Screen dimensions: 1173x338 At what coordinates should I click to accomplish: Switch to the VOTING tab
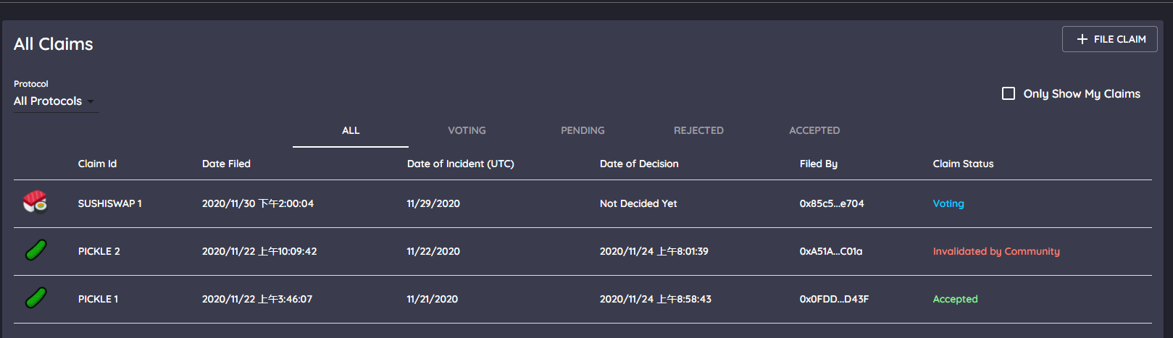[467, 130]
